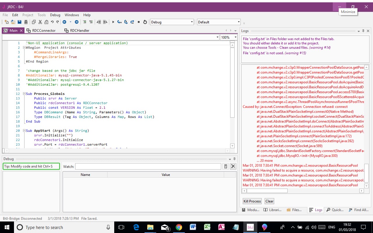Image resolution: width=373 pixels, height=233 pixels.
Task: Click the Save icon in the toolbar
Action: coord(20,22)
